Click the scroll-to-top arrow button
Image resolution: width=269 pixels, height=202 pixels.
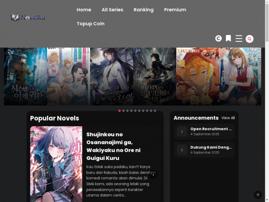pos(258,195)
